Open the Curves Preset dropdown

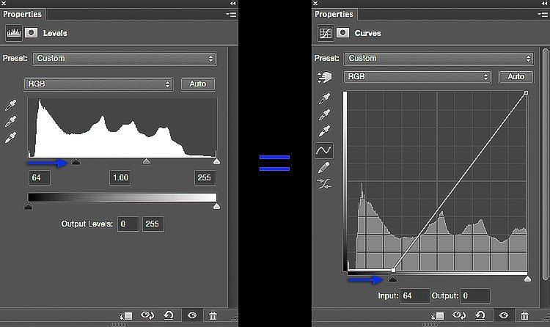point(439,59)
